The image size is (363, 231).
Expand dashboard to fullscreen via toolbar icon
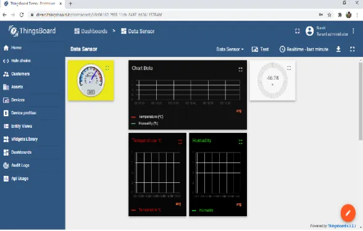353,49
